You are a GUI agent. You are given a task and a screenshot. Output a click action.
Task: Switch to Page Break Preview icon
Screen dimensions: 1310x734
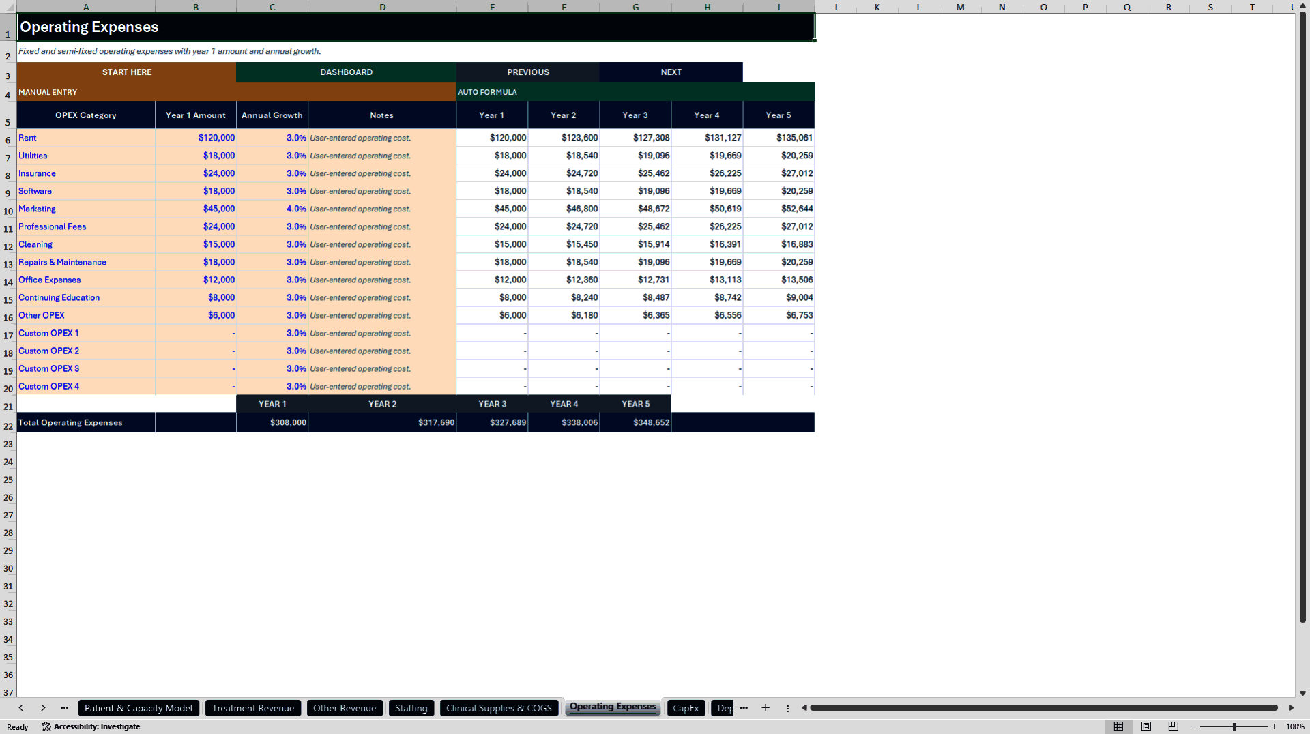click(x=1174, y=726)
